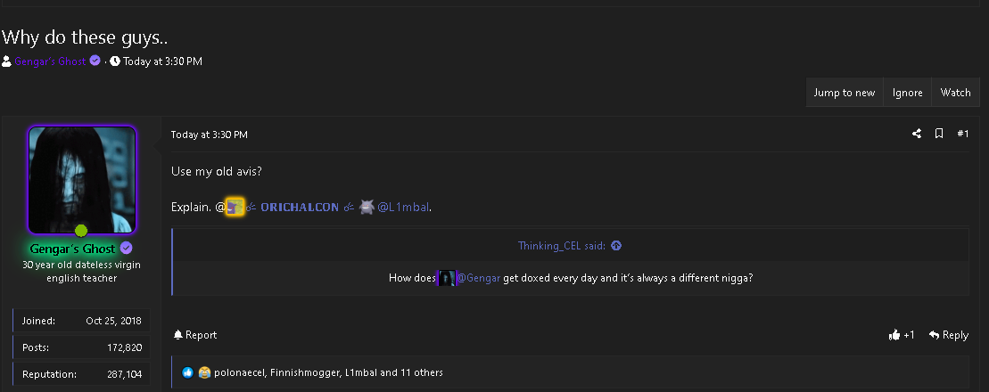The height and width of the screenshot is (392, 989).
Task: Click the share icon on post #1
Action: 917,134
